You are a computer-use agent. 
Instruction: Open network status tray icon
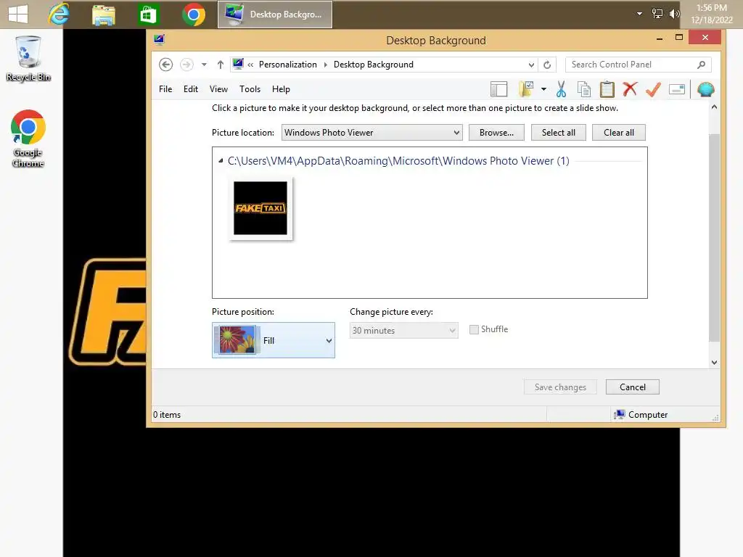(x=657, y=14)
